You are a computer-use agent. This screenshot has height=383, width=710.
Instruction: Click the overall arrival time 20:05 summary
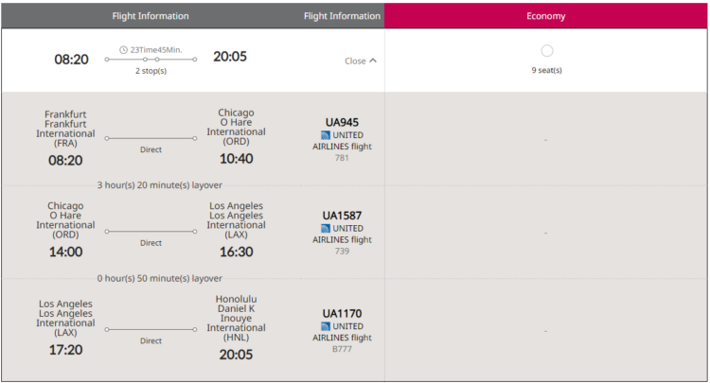coord(230,57)
